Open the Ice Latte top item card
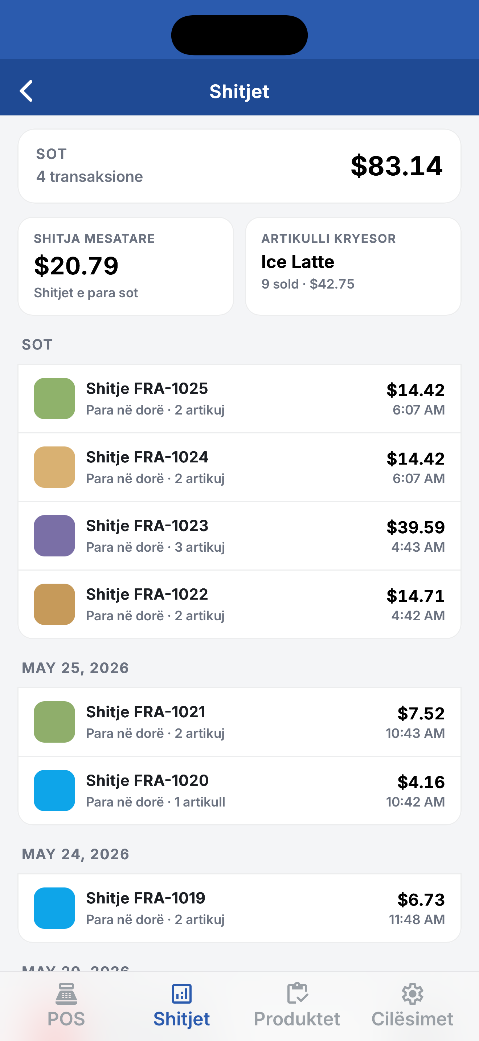Screen dimensions: 479x1041 coord(353,266)
